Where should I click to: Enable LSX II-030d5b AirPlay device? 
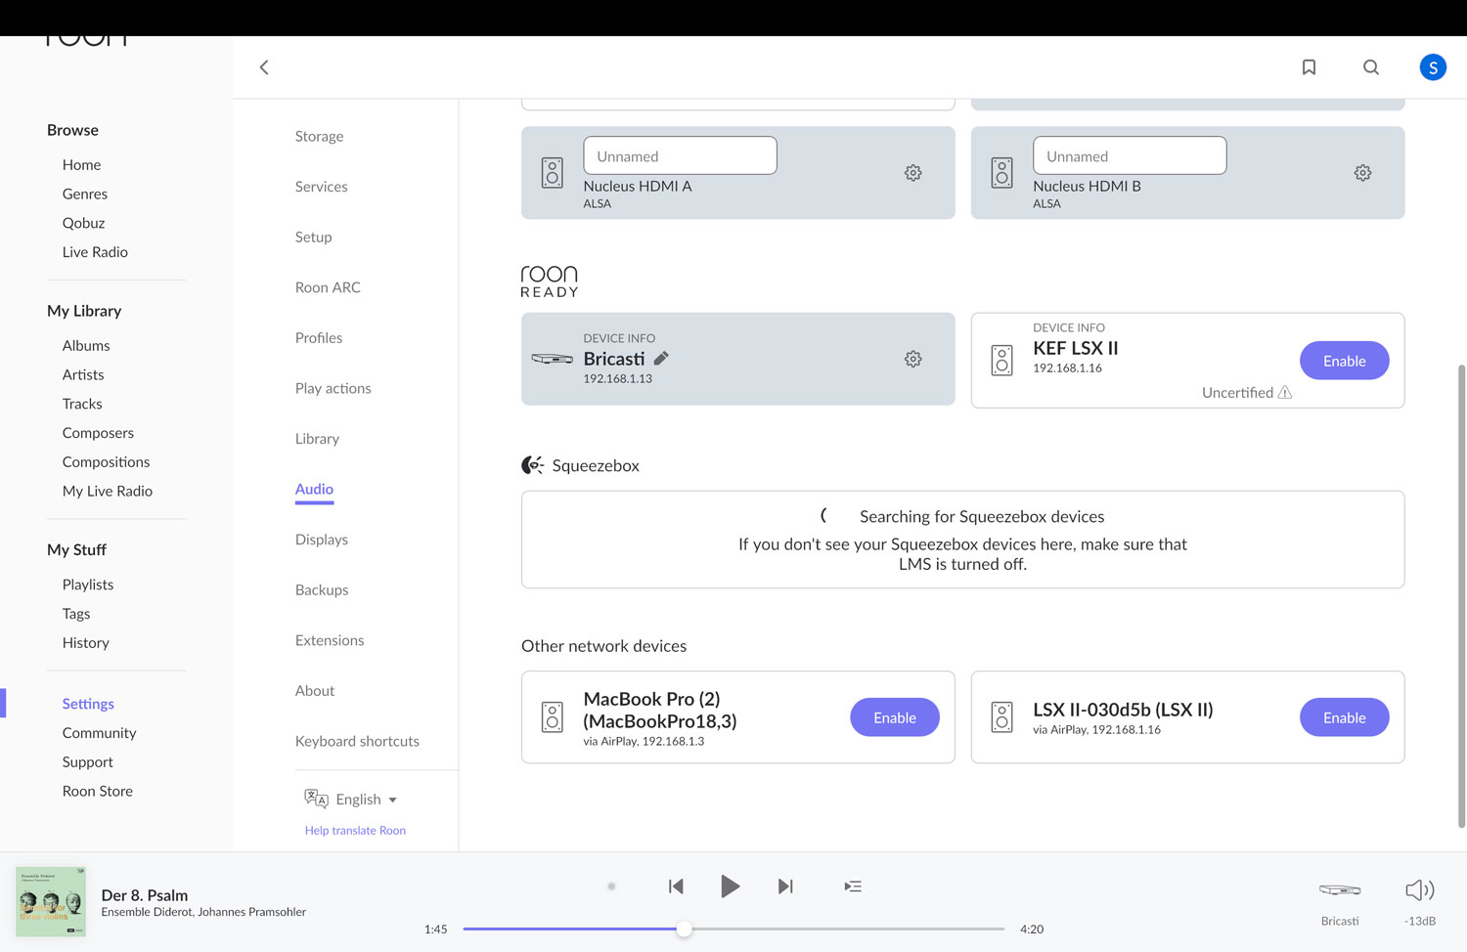coord(1344,717)
